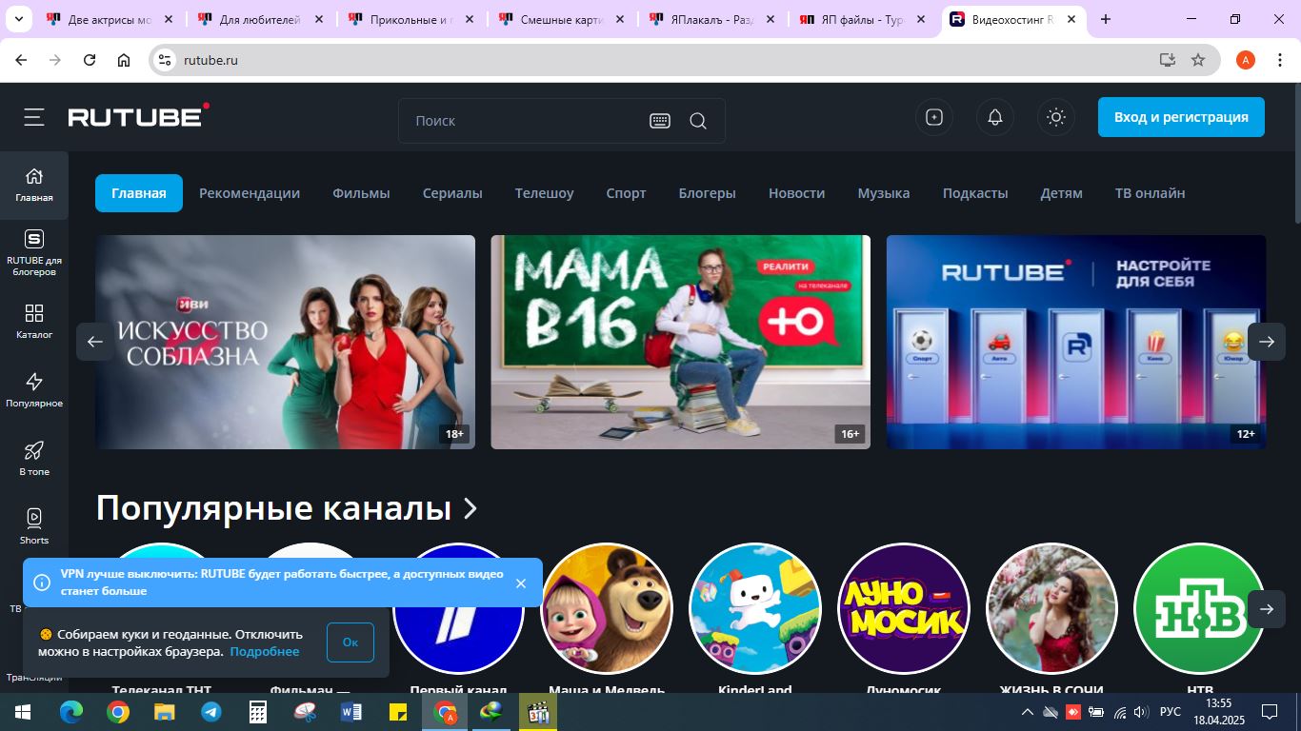The width and height of the screenshot is (1301, 731).
Task: Open В топе in the sidebar
Action: pyautogui.click(x=34, y=459)
